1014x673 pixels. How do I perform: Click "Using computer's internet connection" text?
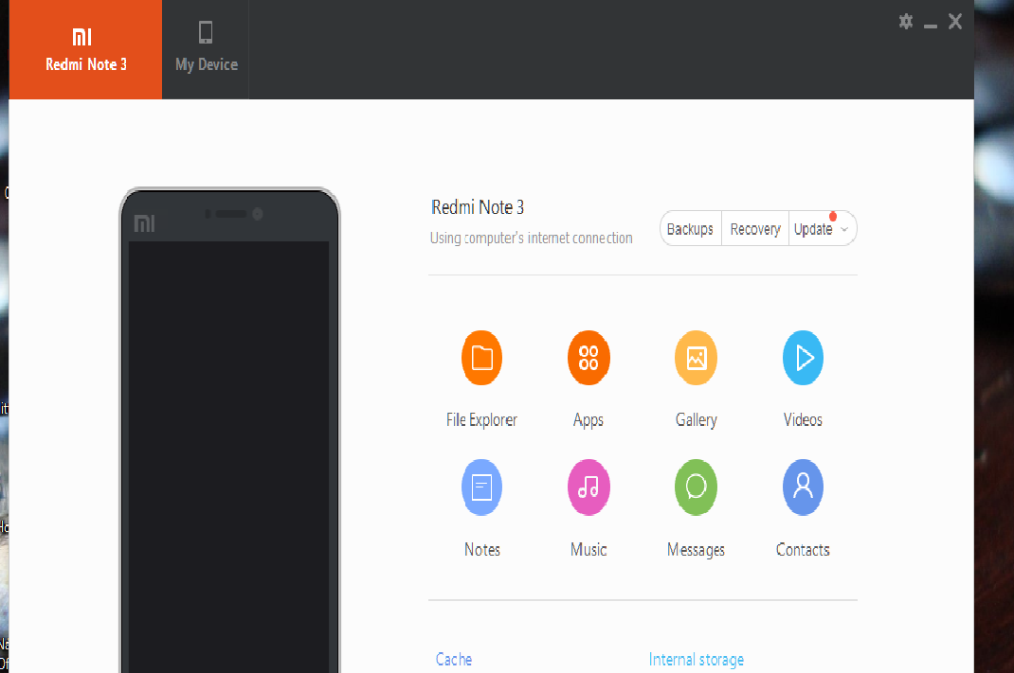point(532,238)
